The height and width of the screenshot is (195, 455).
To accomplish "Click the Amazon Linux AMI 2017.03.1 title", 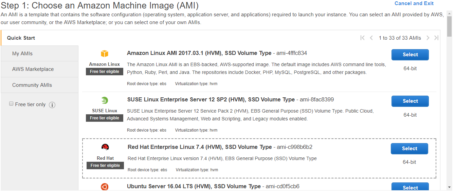I will click(199, 53).
